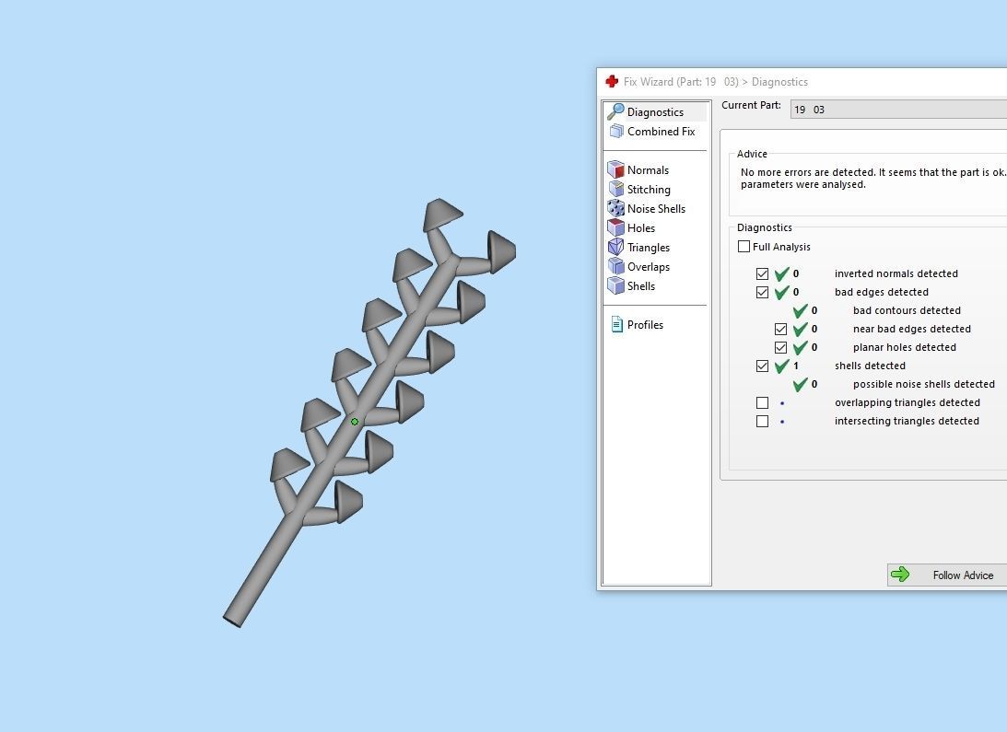The image size is (1007, 732).
Task: Uncheck the bad edges detected checkbox
Action: [x=762, y=292]
